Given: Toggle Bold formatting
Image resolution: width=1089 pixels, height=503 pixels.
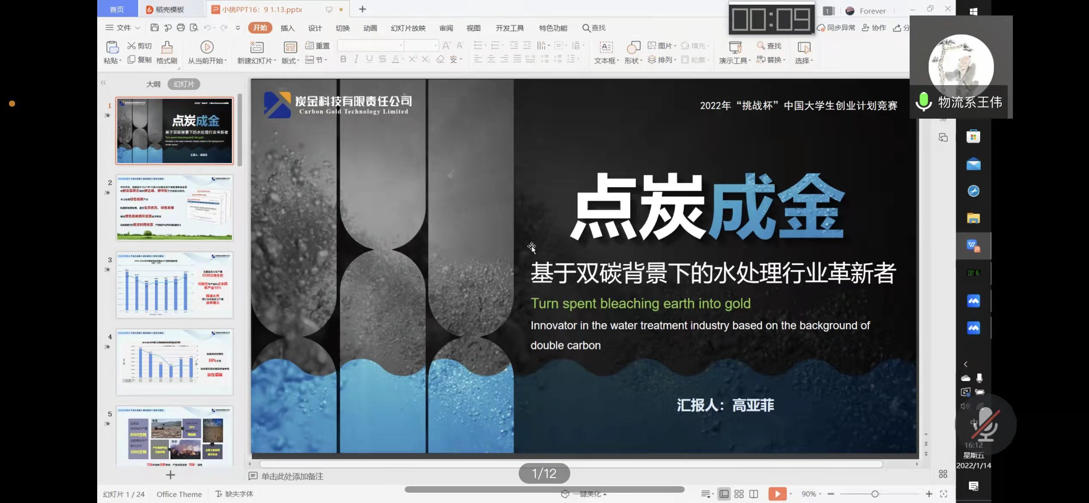Looking at the screenshot, I should [x=343, y=59].
